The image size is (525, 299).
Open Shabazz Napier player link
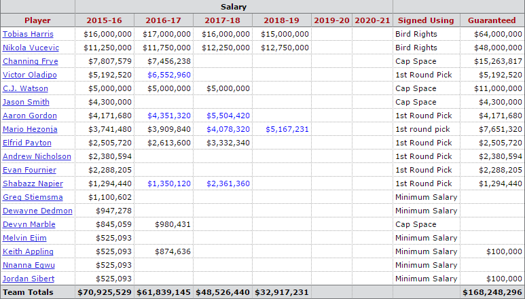pos(33,183)
